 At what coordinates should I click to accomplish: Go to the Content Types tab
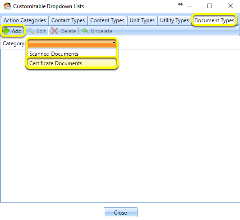107,20
